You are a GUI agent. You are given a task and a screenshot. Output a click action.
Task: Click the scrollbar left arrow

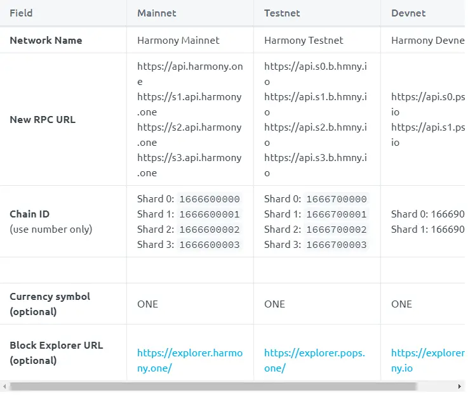point(4,387)
